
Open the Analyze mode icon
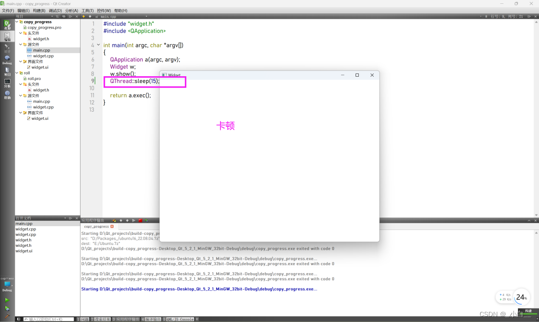point(7,83)
